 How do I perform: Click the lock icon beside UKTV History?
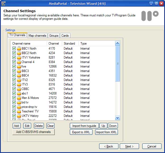pyautogui.click(x=19, y=116)
